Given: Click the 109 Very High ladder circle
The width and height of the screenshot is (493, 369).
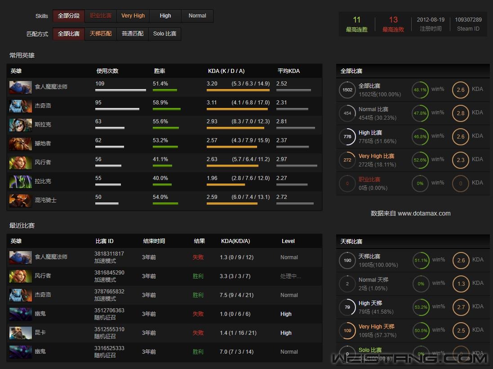Looking at the screenshot, I should (347, 331).
